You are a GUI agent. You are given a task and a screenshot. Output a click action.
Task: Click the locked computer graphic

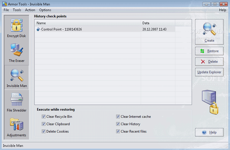[x=210, y=102]
